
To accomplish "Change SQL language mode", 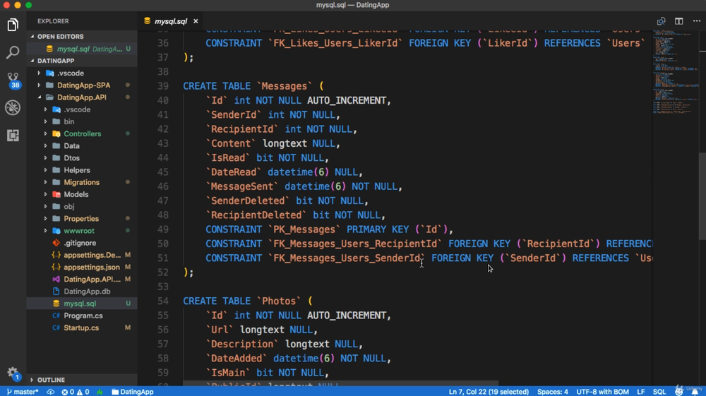I will (659, 392).
